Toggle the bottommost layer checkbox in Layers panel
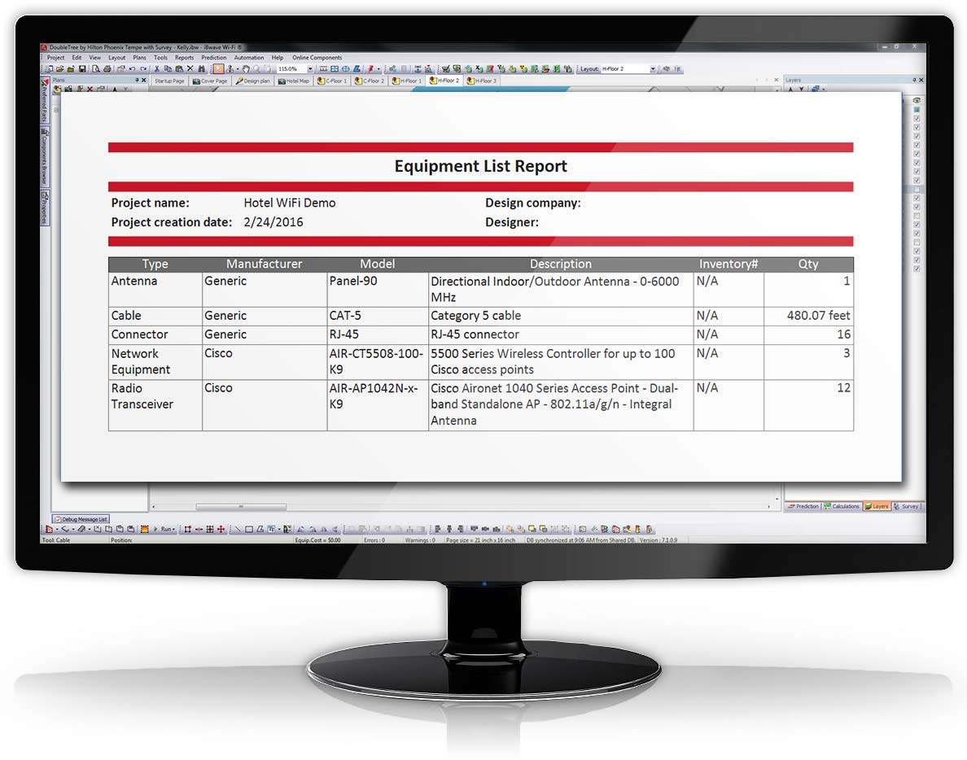The width and height of the screenshot is (967, 760). point(917,269)
